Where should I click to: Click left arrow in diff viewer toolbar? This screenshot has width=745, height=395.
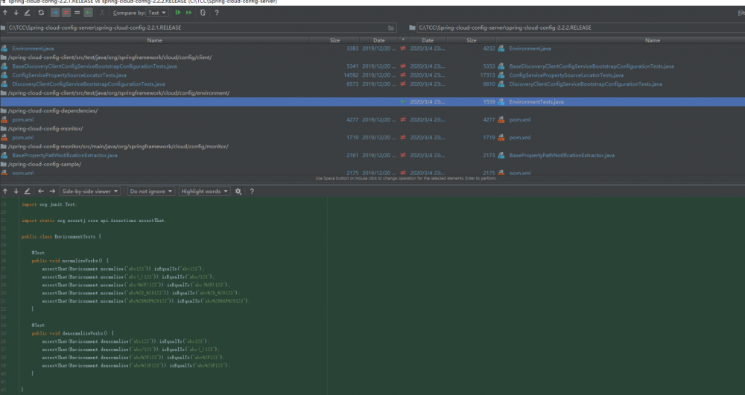pyautogui.click(x=41, y=191)
